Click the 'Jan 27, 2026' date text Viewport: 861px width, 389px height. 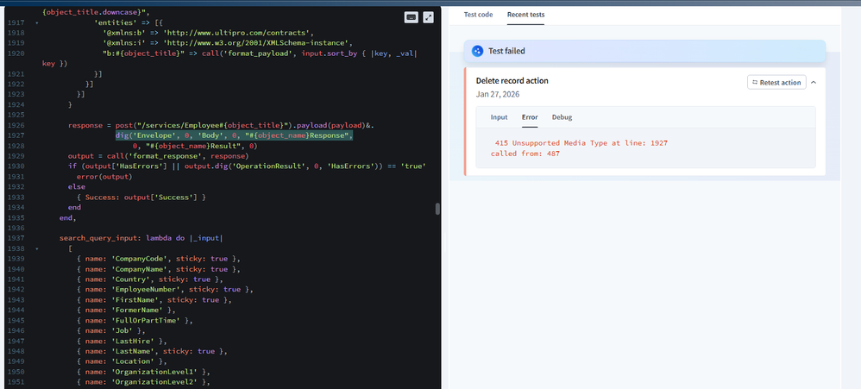point(498,94)
